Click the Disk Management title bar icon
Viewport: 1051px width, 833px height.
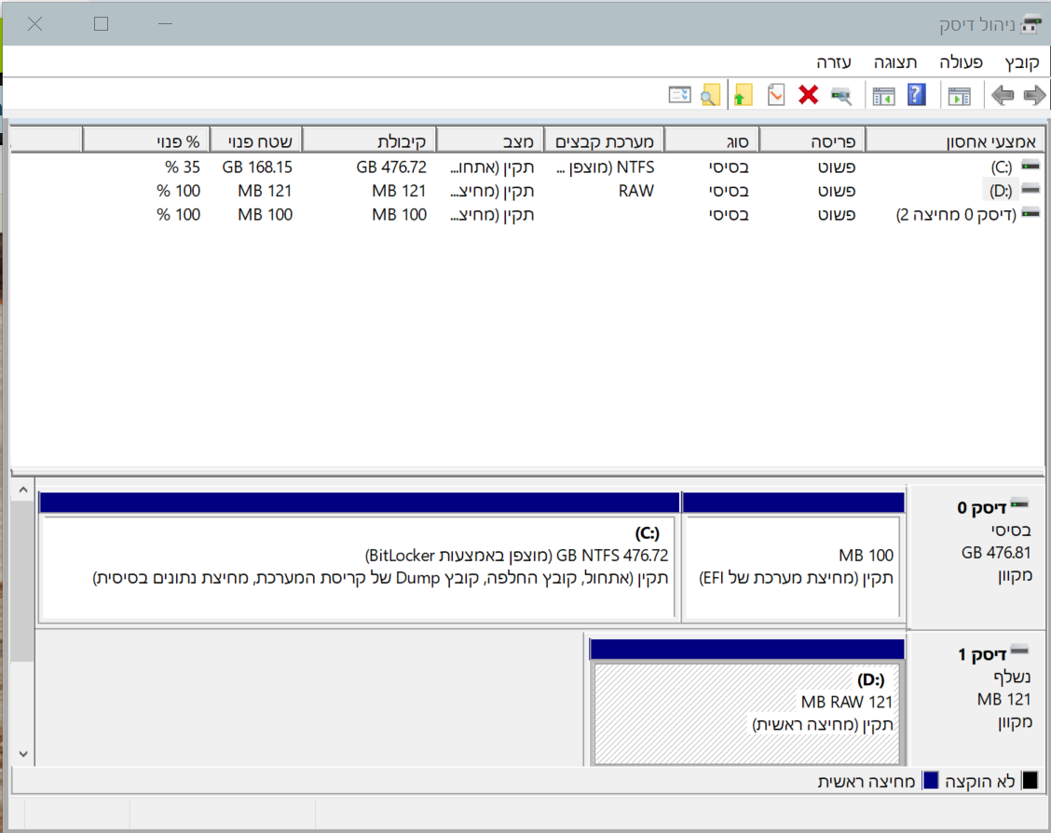point(1031,25)
